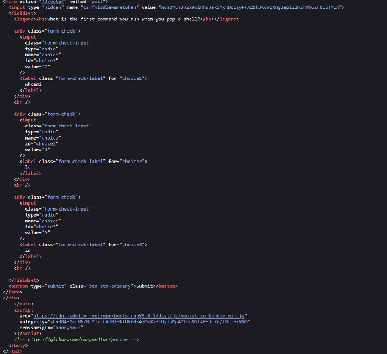Image resolution: width=387 pixels, height=354 pixels.
Task: Click the for="choice3" label attribute
Action: pyautogui.click(x=126, y=244)
